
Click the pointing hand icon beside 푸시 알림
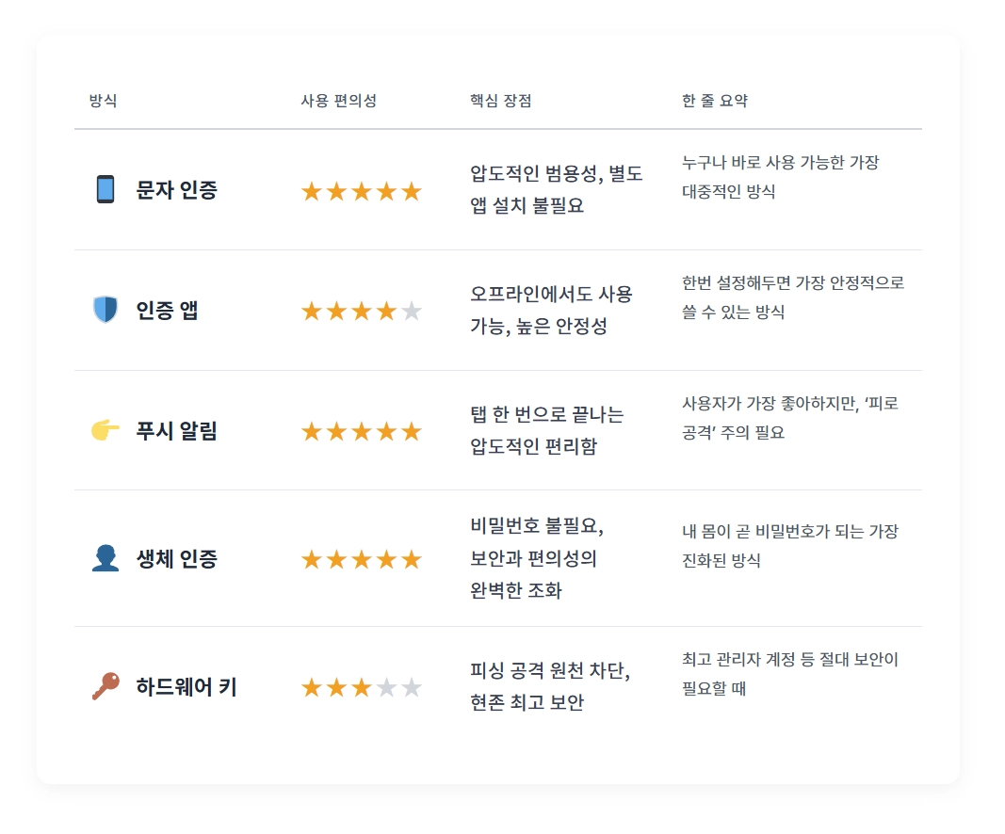coord(105,430)
